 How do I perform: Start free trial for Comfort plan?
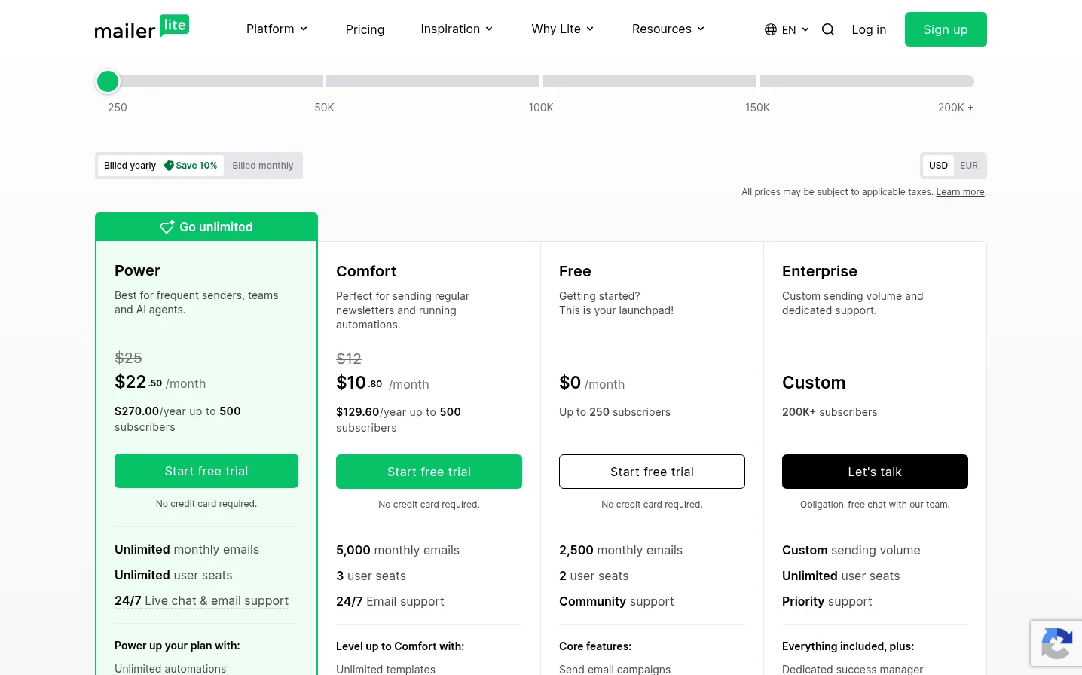pos(429,472)
